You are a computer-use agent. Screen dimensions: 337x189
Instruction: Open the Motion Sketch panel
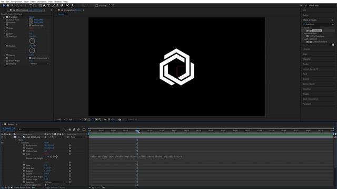click(x=309, y=84)
